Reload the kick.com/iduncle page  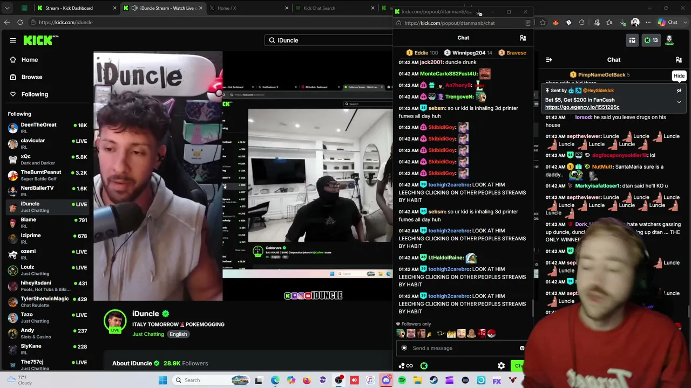pyautogui.click(x=20, y=22)
